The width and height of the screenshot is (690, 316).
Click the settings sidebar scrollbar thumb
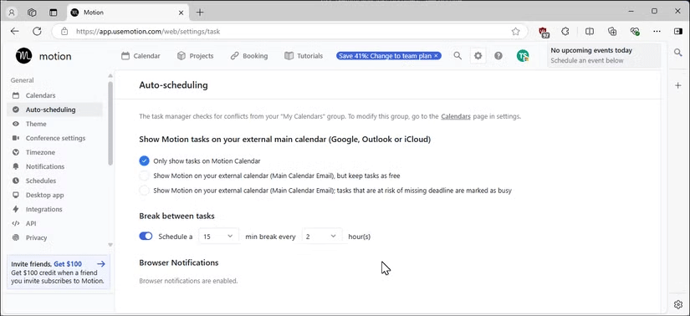tap(110, 123)
